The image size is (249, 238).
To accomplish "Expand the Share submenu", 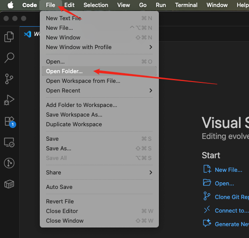I will (99, 172).
